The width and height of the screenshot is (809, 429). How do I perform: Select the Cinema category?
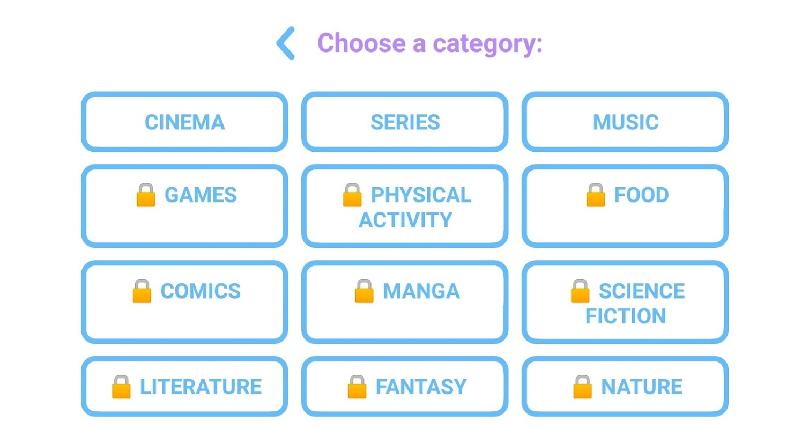pyautogui.click(x=184, y=122)
